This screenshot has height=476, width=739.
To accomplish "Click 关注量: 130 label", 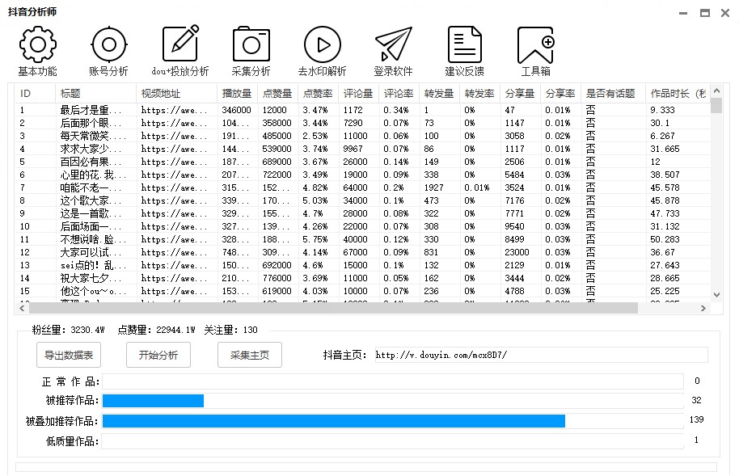I will point(231,330).
